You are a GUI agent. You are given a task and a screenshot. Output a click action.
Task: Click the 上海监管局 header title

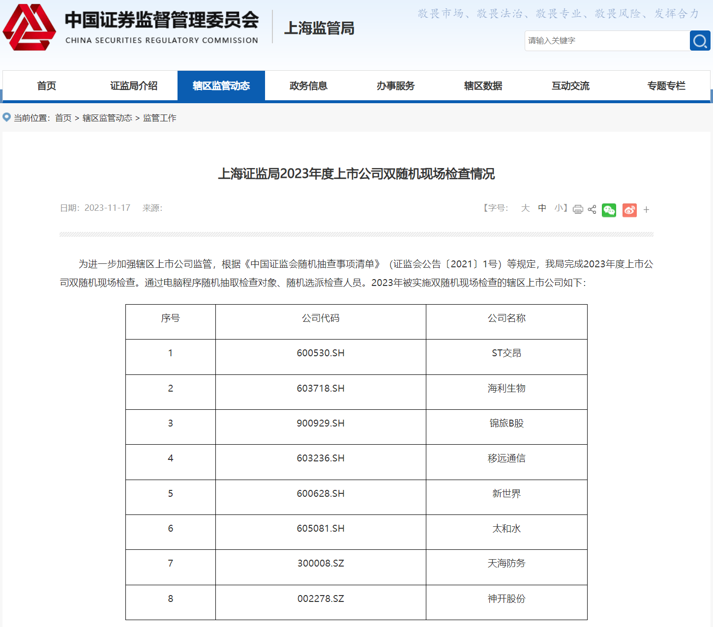(320, 28)
